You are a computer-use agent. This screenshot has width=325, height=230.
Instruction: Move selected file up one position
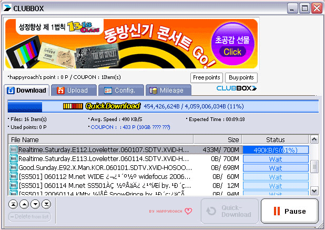(x=24, y=205)
